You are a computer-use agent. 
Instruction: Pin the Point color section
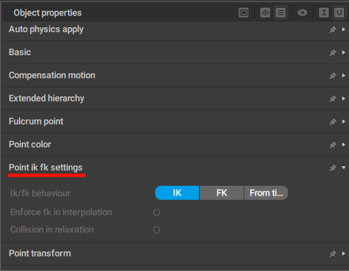tap(333, 145)
